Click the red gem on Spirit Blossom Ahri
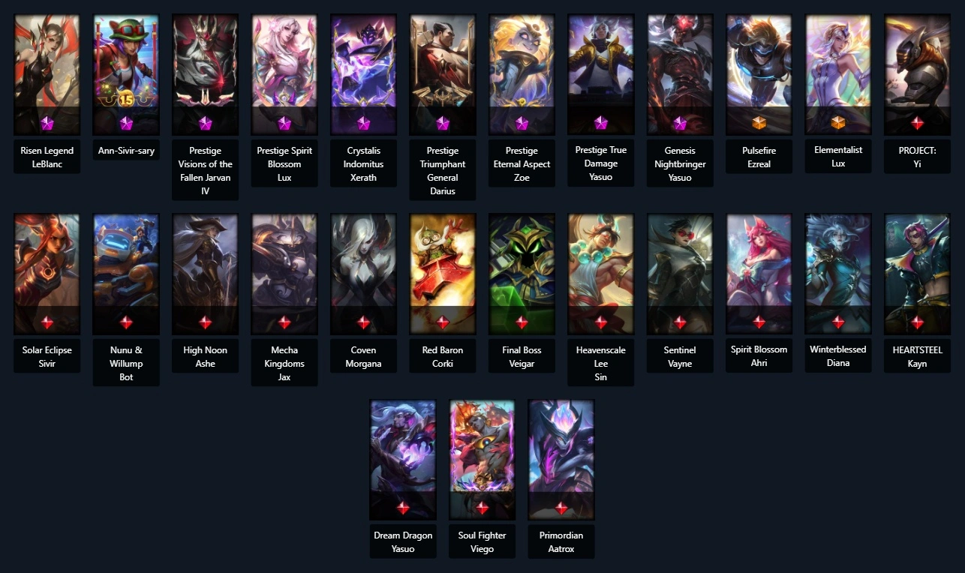This screenshot has width=965, height=573. pos(759,322)
